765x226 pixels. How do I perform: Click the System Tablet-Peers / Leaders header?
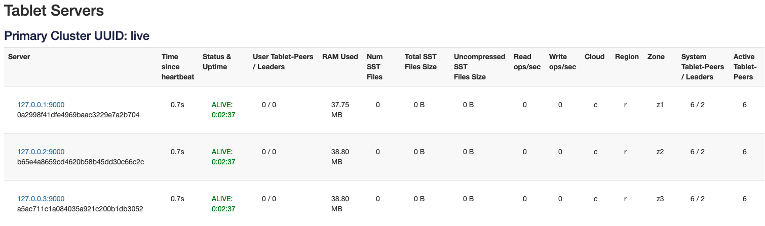pyautogui.click(x=697, y=67)
